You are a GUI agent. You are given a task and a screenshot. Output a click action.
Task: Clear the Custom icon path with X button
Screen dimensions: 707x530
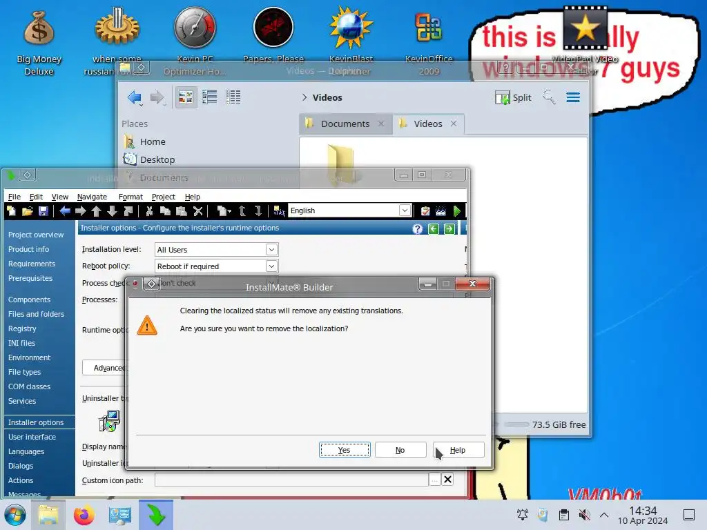tap(447, 479)
